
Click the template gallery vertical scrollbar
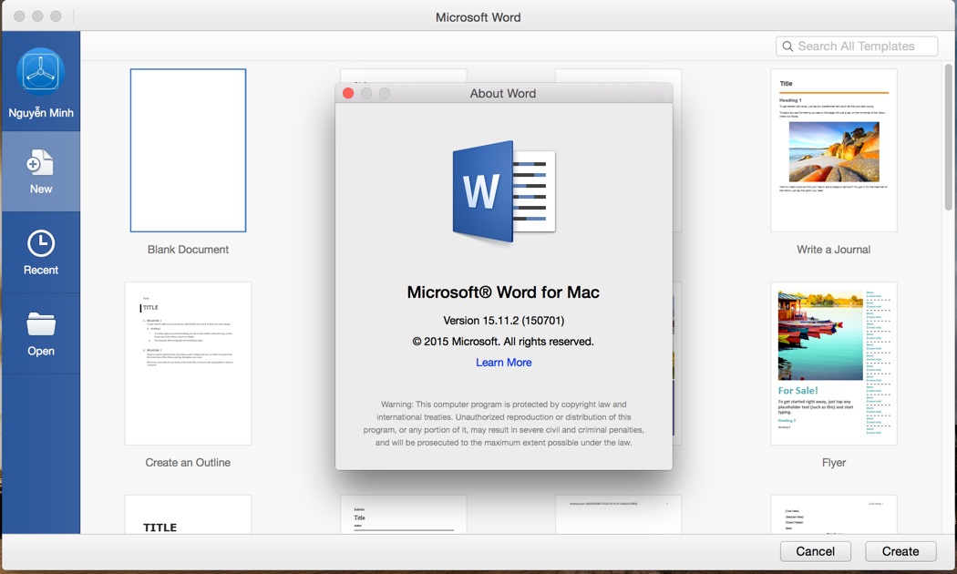pyautogui.click(x=949, y=138)
